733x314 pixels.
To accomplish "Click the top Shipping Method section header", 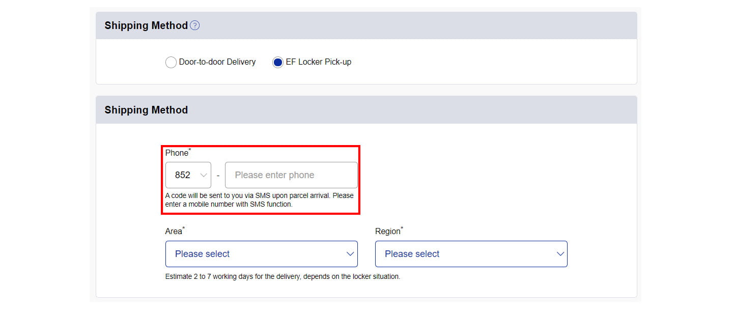I will click(x=366, y=25).
